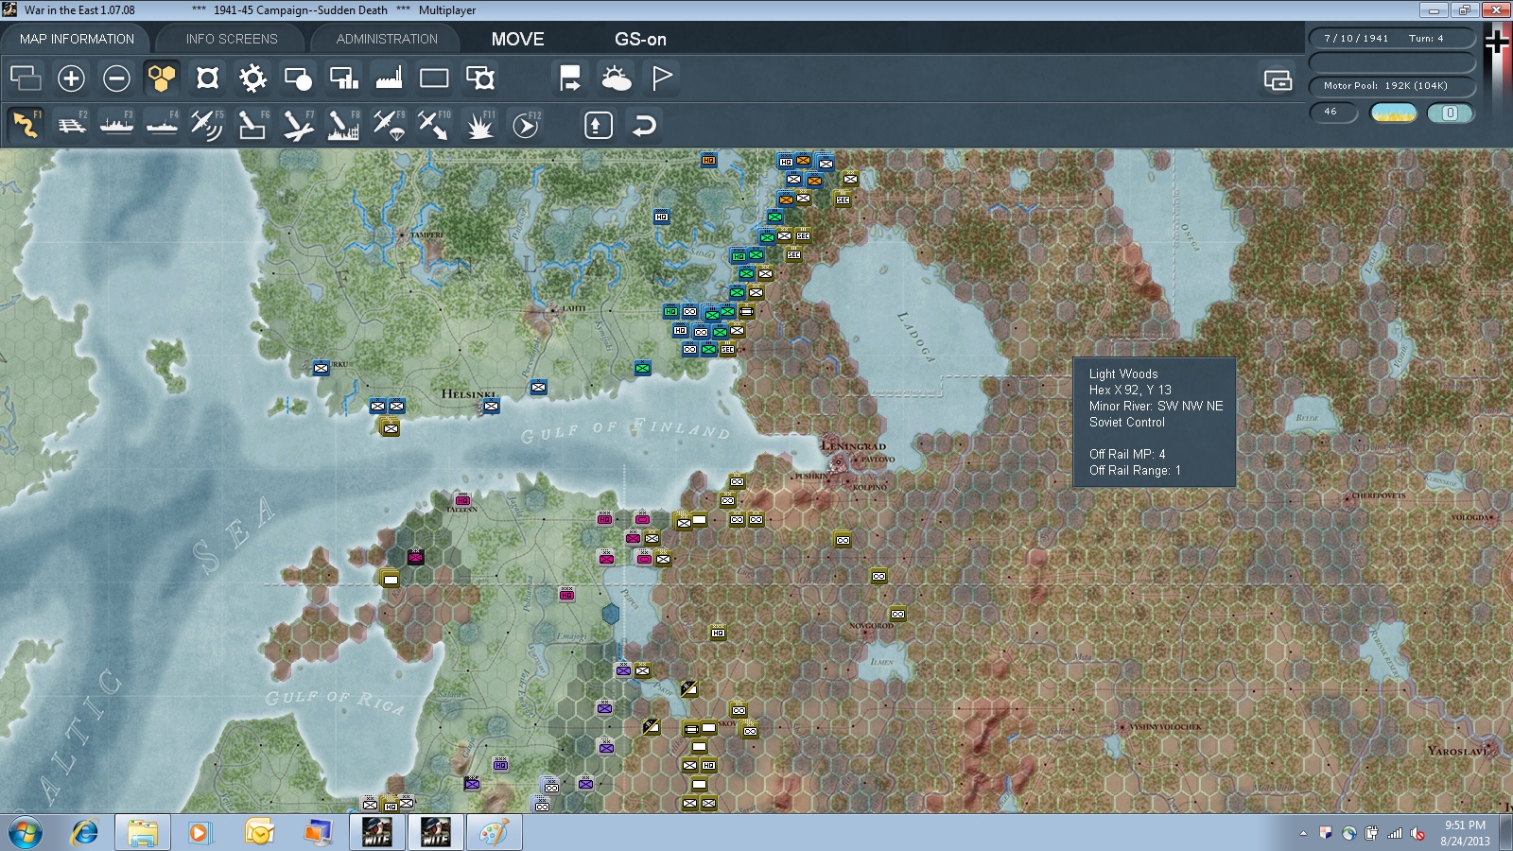The image size is (1513, 851).
Task: Click the zoom out minus icon
Action: click(116, 78)
